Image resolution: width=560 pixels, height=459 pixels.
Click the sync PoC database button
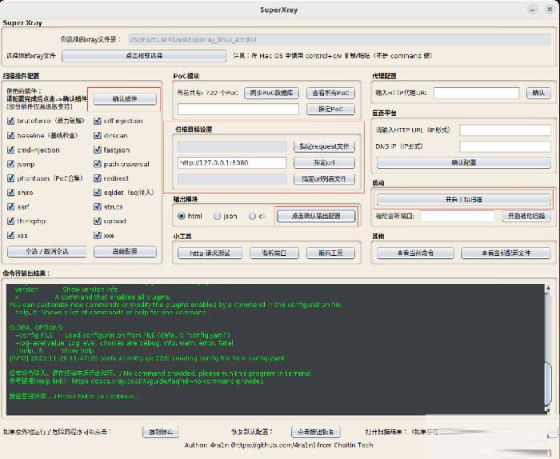click(x=271, y=93)
